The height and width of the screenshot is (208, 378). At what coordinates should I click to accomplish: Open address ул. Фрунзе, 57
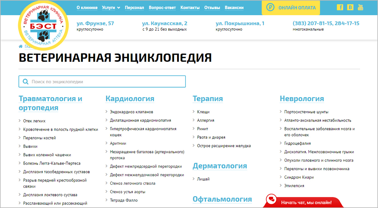pos(95,23)
